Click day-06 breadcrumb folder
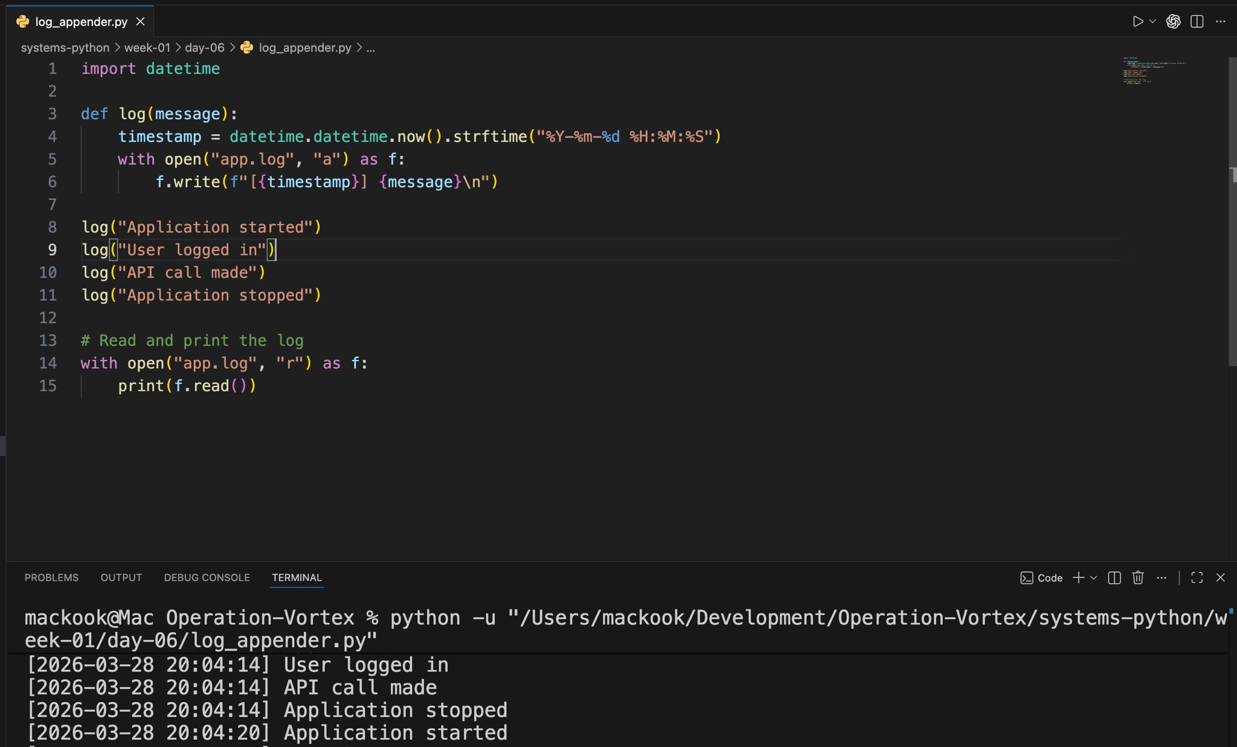This screenshot has width=1237, height=747. tap(204, 48)
